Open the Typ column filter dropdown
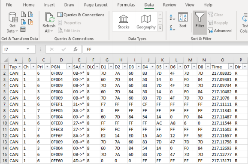 [x=19, y=67]
